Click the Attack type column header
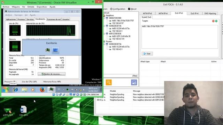This screenshot has height=125, width=223. (x=145, y=61)
